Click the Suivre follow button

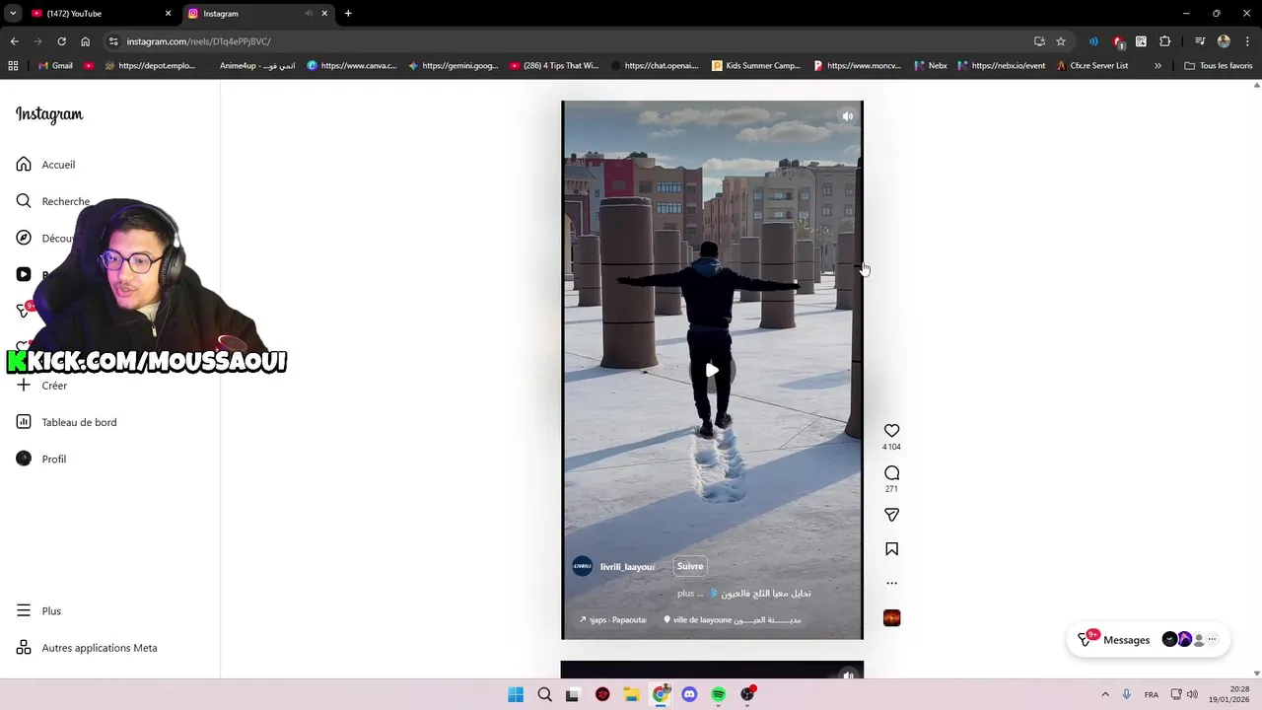tap(690, 566)
